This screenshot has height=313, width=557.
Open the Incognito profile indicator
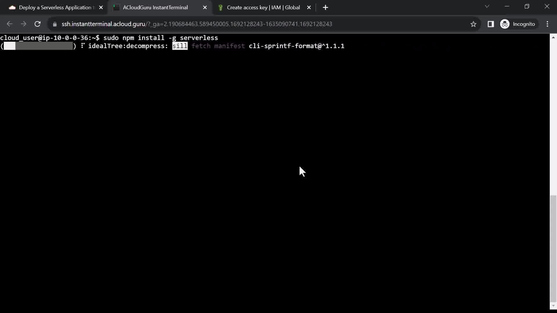click(x=518, y=24)
